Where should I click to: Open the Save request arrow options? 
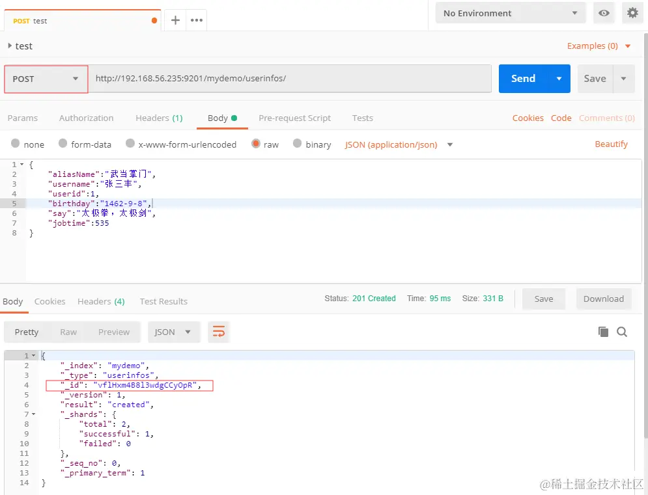tap(623, 79)
